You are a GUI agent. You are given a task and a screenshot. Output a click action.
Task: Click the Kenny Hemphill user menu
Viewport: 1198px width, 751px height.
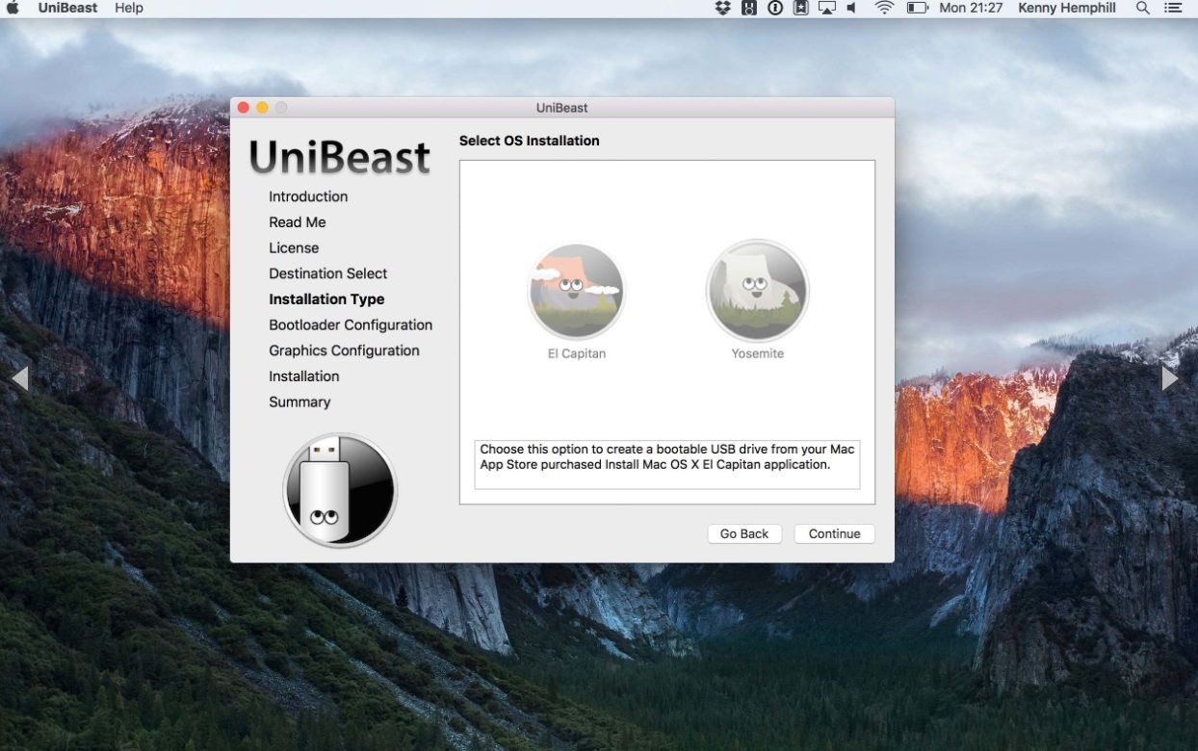pos(1067,8)
